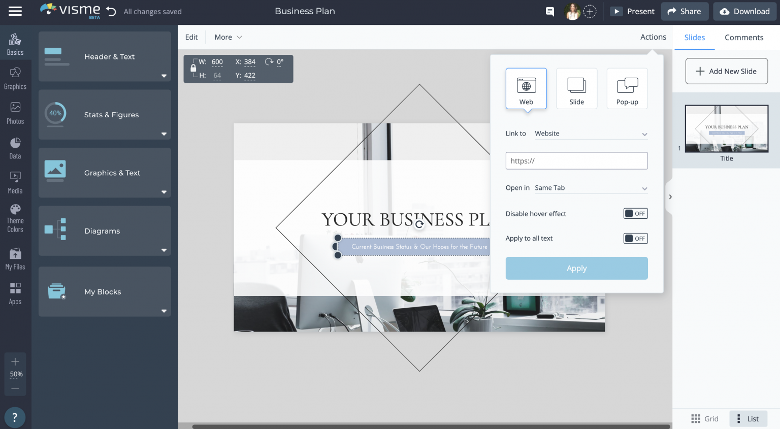Viewport: 780px width, 429px height.
Task: Open the help question mark button
Action: (15, 417)
